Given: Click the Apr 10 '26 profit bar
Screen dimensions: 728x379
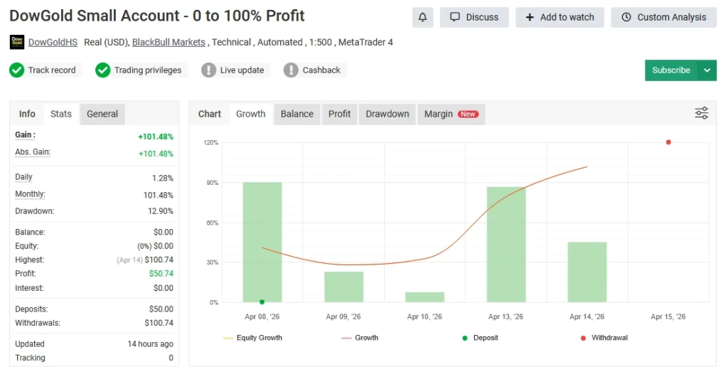Looking at the screenshot, I should click(x=425, y=297).
